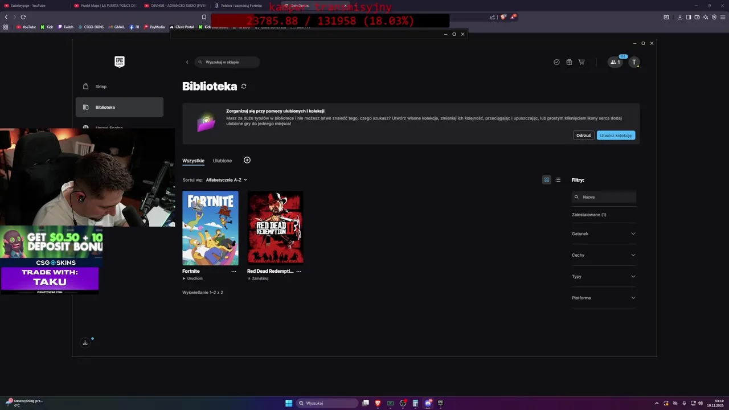
Task: Filter by Zainstalowane (1)
Action: click(589, 215)
